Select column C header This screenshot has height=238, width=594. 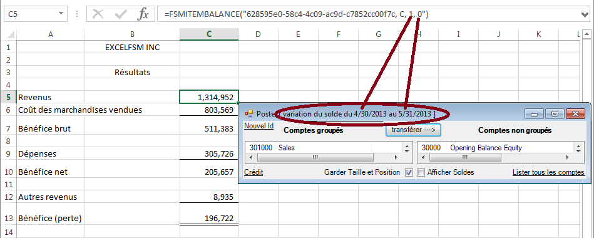(209, 34)
